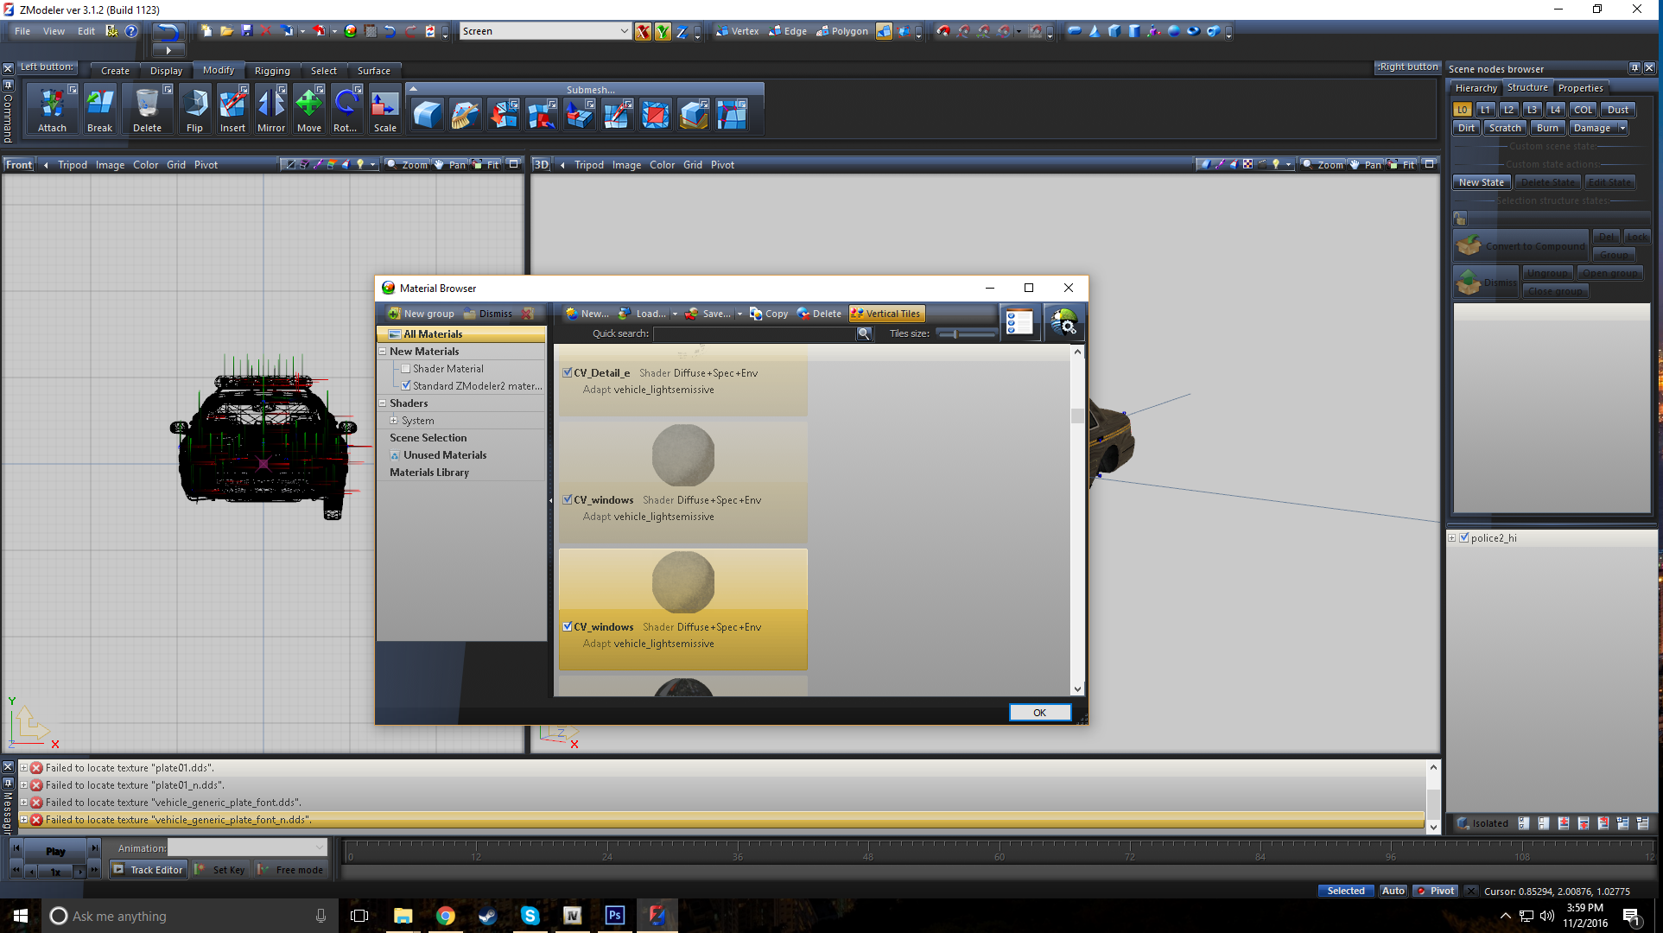Select the Attach tool icon

(x=52, y=105)
